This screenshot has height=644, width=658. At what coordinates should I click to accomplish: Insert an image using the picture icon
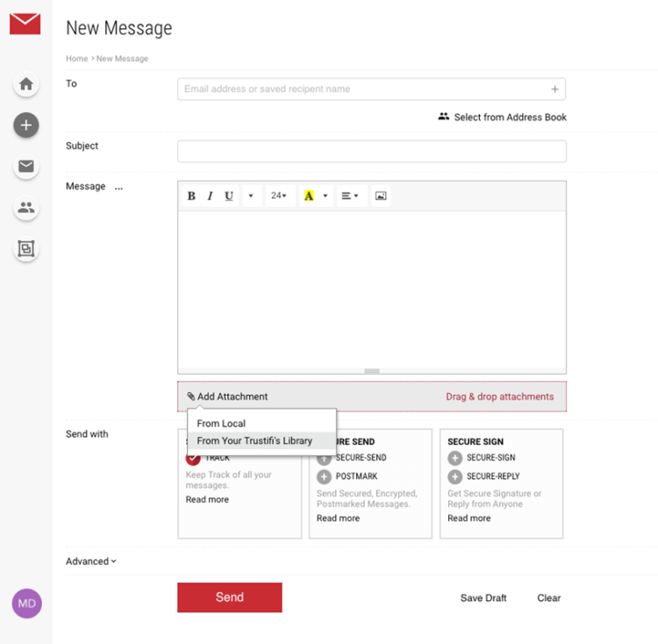(381, 196)
